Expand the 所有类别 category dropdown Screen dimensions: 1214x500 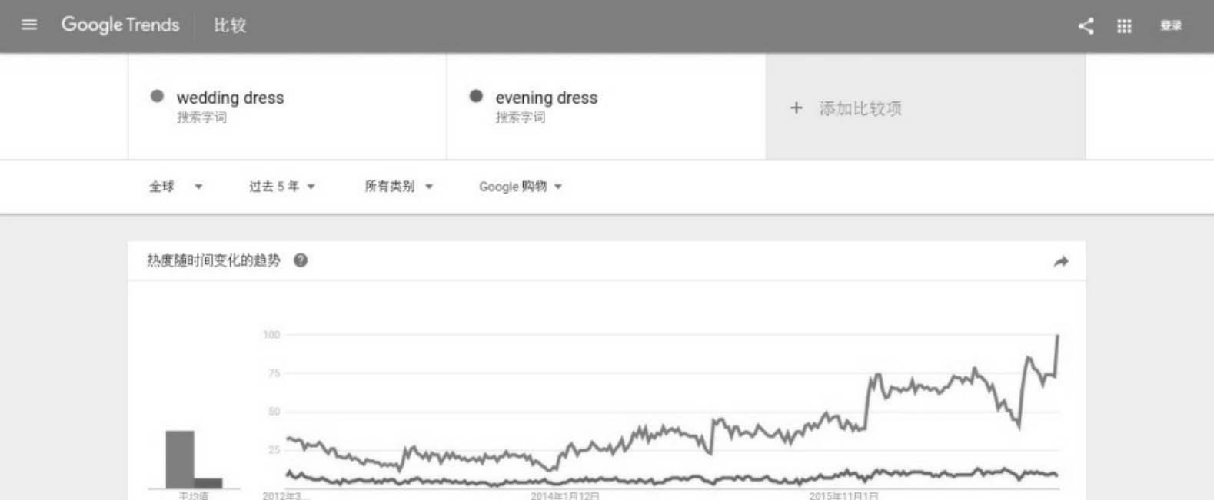click(398, 187)
